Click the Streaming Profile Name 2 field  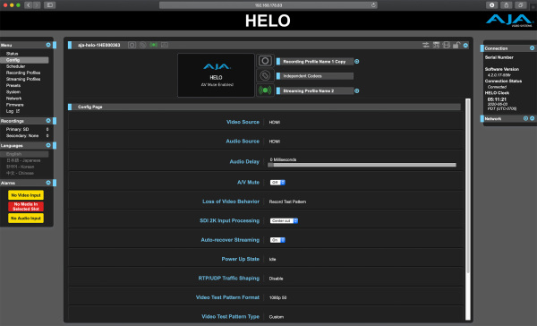315,90
